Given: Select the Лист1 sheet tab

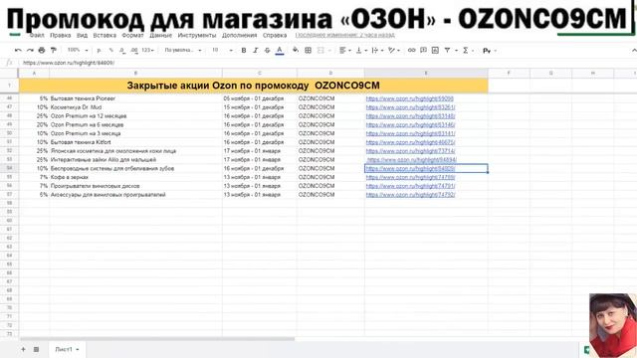Looking at the screenshot, I should 64,349.
